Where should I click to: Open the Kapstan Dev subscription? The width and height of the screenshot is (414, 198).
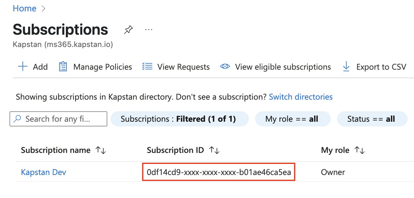pos(43,172)
